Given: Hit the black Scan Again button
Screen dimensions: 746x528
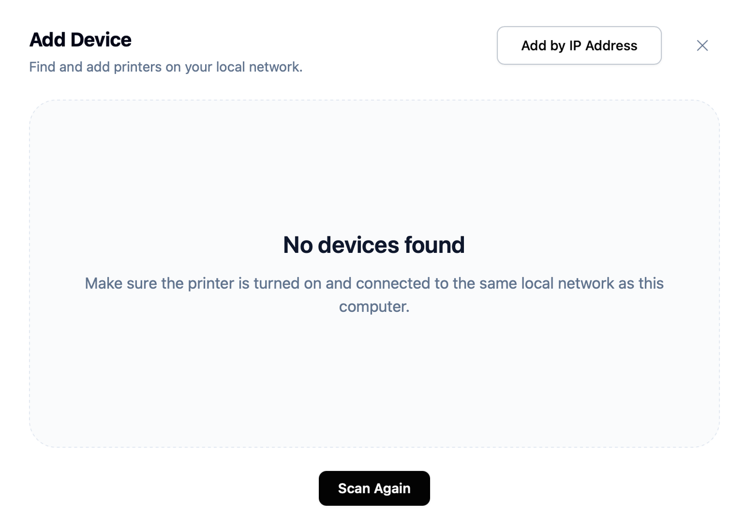Looking at the screenshot, I should pyautogui.click(x=374, y=488).
